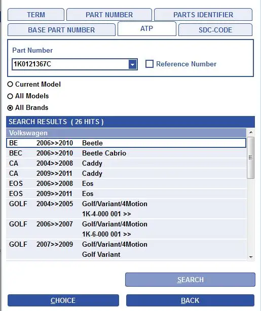Pick Golf/Variant/4Motion 2004>>2005 result
Image resolution: width=261 pixels, height=311 pixels.
pyautogui.click(x=126, y=209)
